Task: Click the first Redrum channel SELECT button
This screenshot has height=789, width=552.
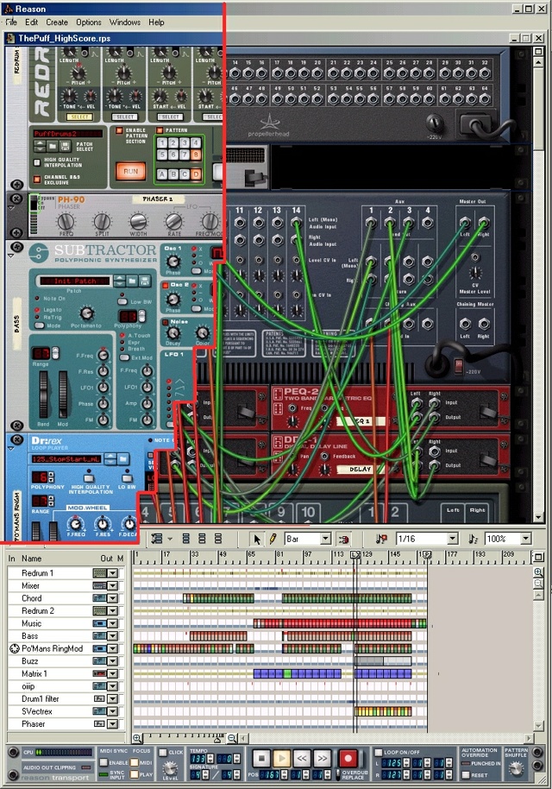Action: 79,117
